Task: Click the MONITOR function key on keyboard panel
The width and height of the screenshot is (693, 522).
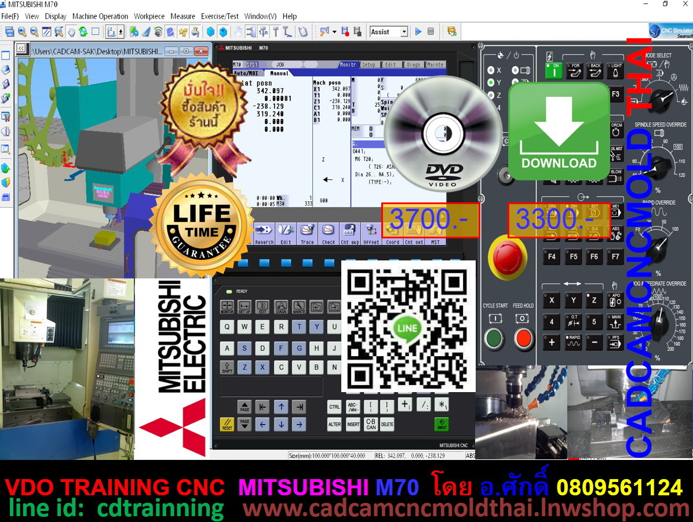Action: [227, 306]
